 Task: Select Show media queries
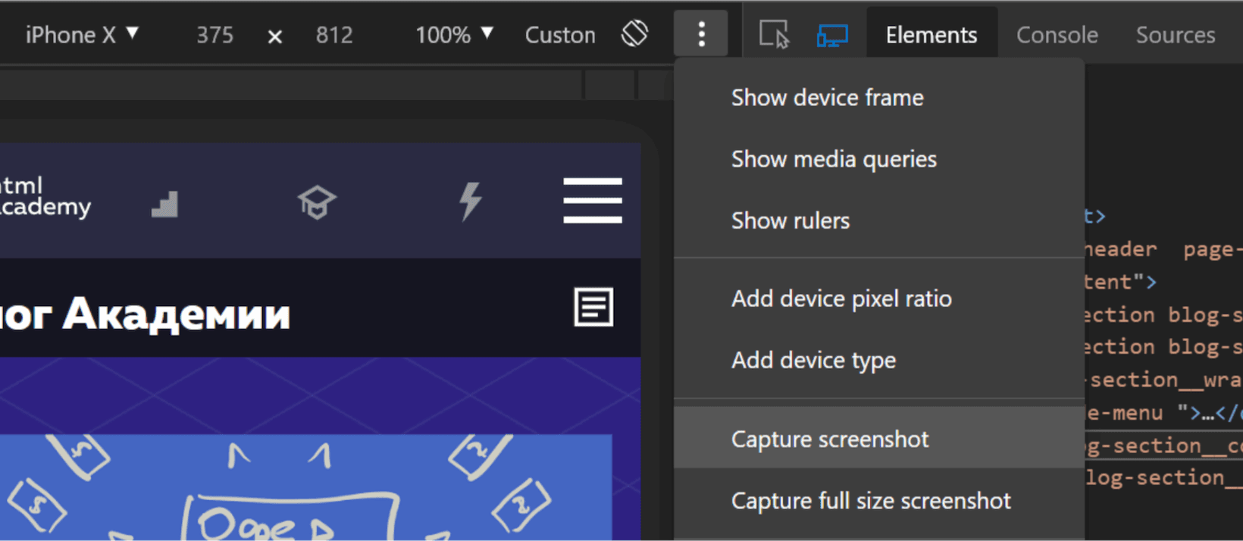pos(879,159)
